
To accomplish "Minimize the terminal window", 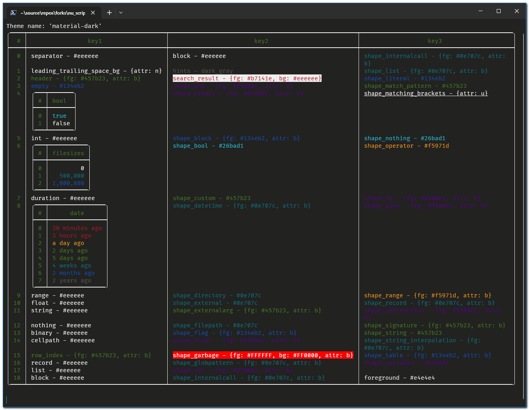I will (481, 11).
